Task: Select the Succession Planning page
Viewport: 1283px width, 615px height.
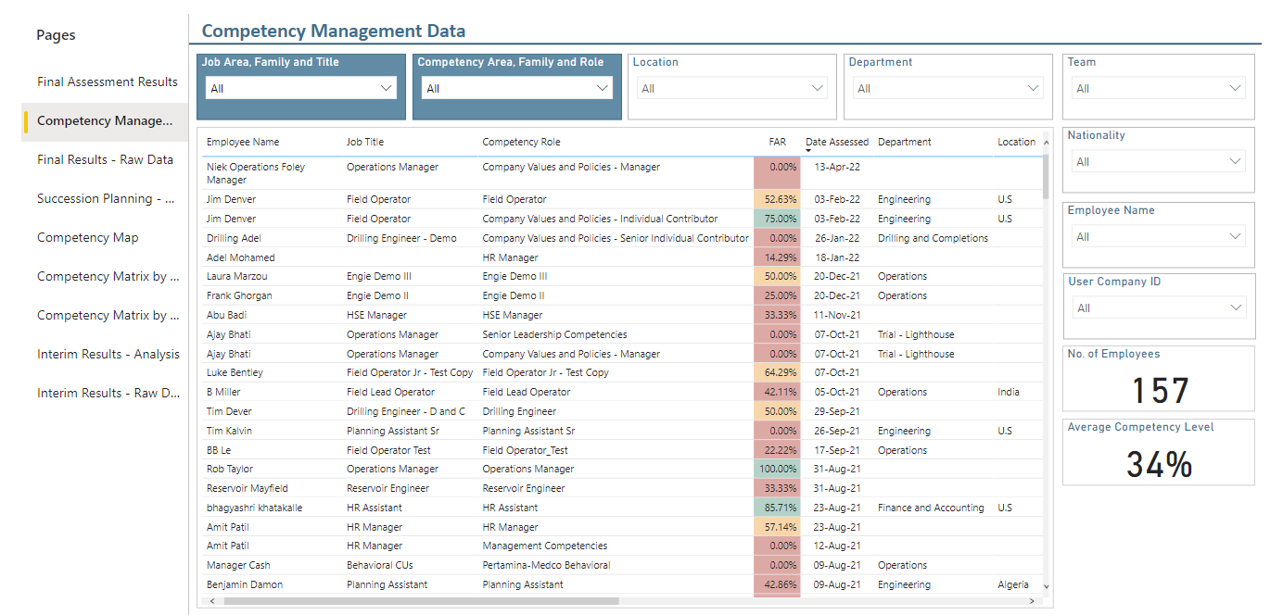Action: (x=107, y=198)
